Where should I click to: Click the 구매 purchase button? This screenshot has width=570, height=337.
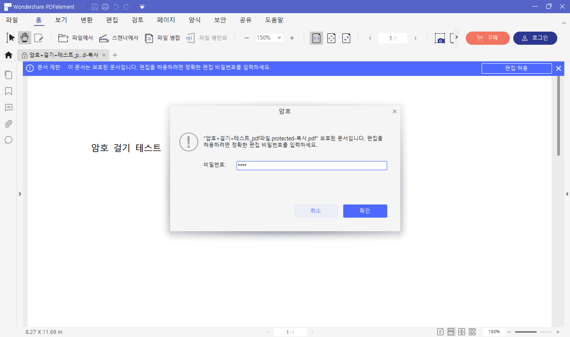pyautogui.click(x=488, y=38)
